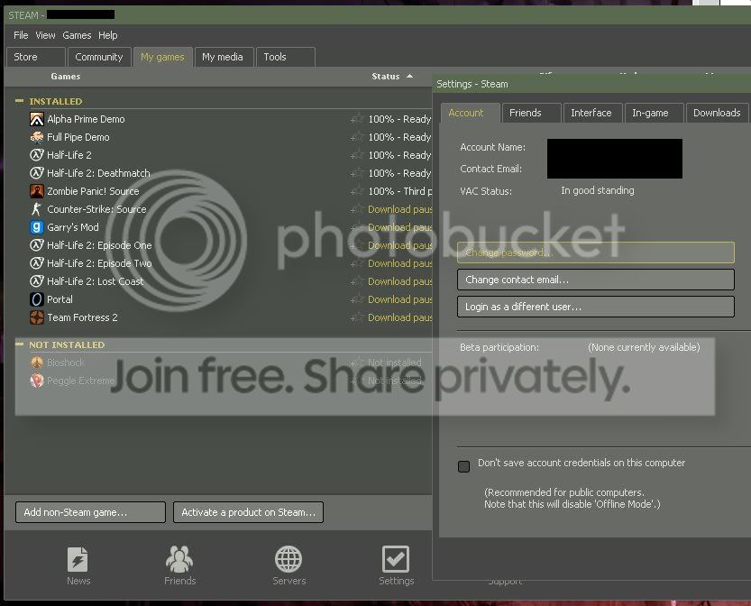751x606 pixels.
Task: Enable Don't save account credentials checkbox
Action: [463, 466]
